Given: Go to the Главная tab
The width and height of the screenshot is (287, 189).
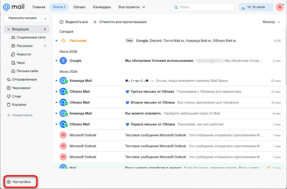Looking at the screenshot, I should pyautogui.click(x=39, y=7).
